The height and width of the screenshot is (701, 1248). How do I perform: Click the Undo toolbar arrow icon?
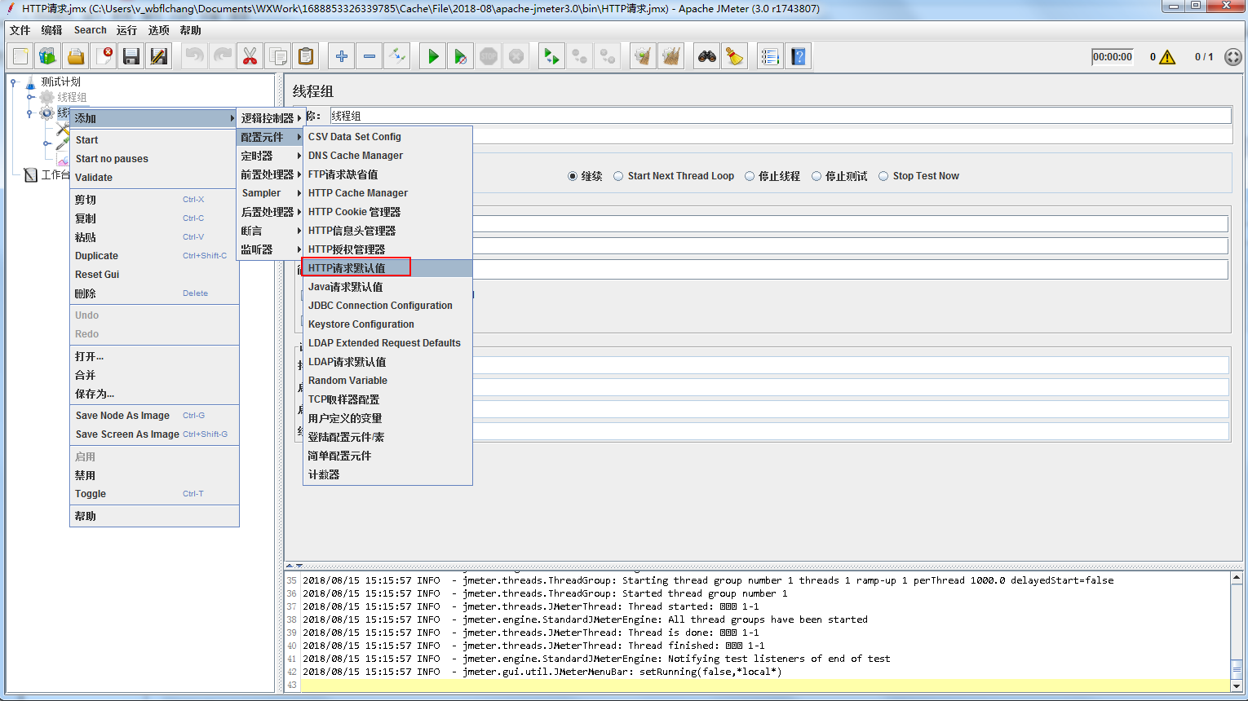[x=195, y=56]
